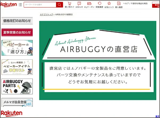160x118 pixels.
Task: Click the AIRBUGGYの直営店 main banner
Action: pyautogui.click(x=98, y=60)
